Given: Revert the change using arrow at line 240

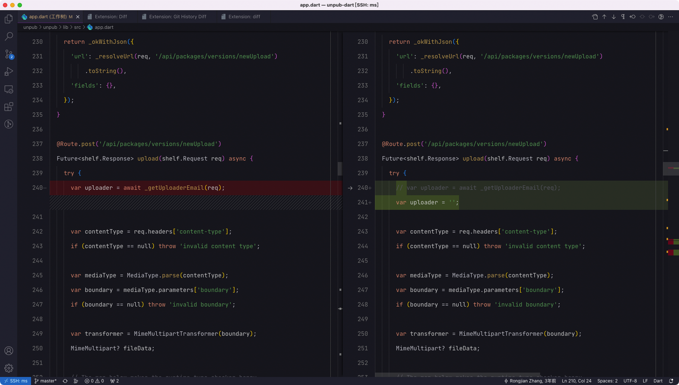Looking at the screenshot, I should 350,188.
